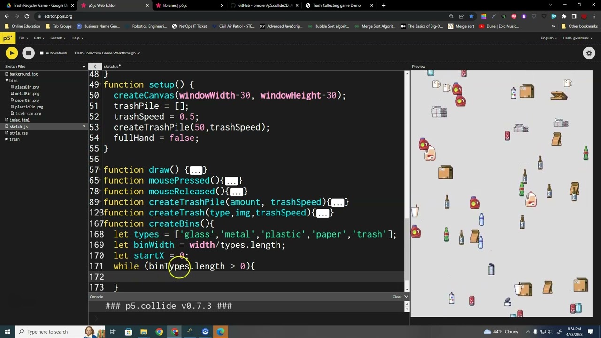Open the Chrome extensions puzzle icon
Viewport: 601px width, 338px height.
click(x=564, y=16)
